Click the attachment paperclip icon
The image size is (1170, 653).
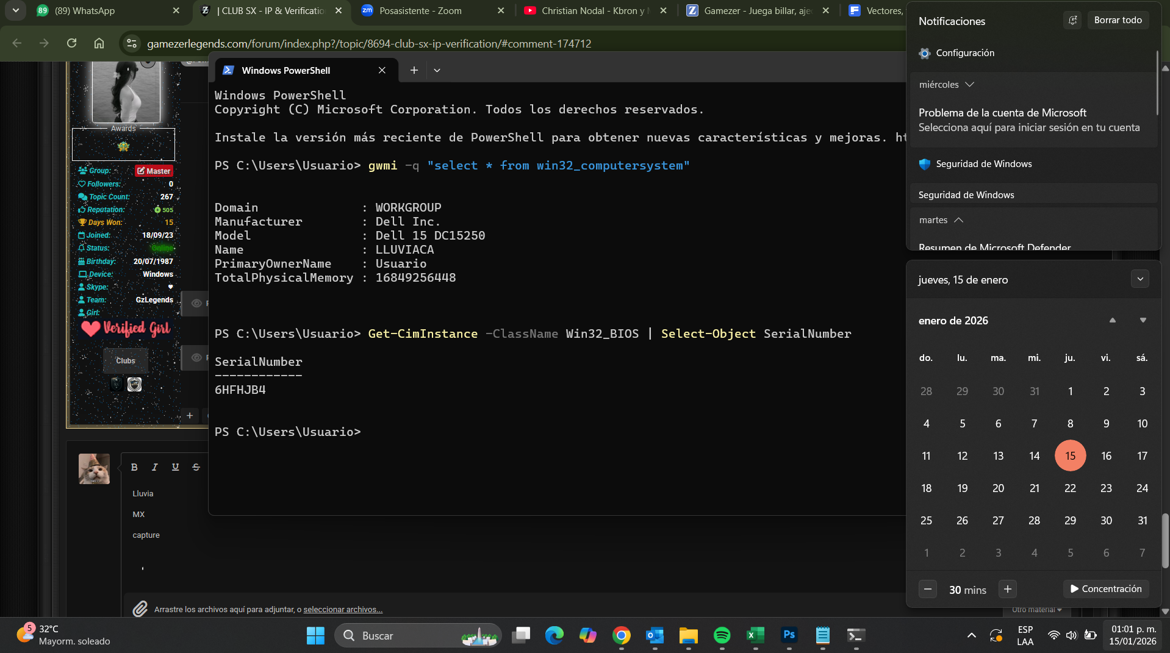click(x=140, y=608)
